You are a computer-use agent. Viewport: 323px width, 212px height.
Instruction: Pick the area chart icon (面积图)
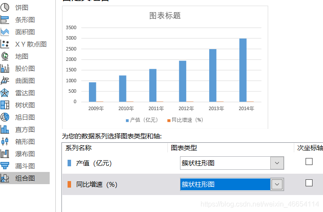[x=5, y=32]
